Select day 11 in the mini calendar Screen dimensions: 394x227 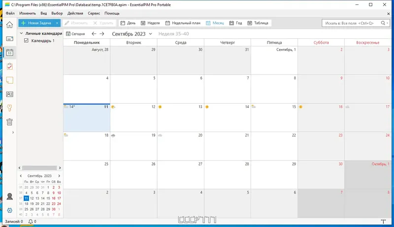(x=26, y=198)
